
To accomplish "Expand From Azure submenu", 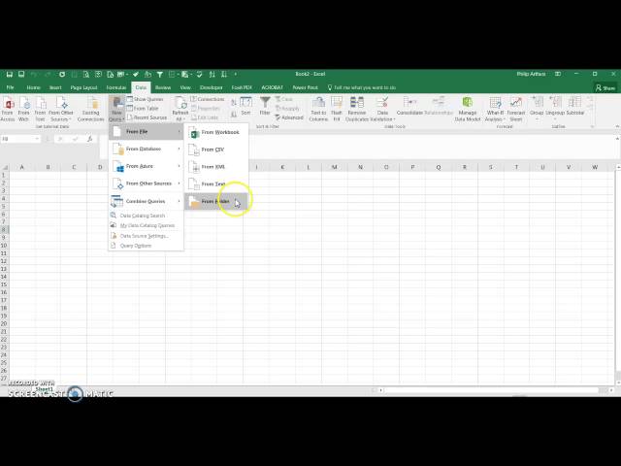I will coord(146,166).
